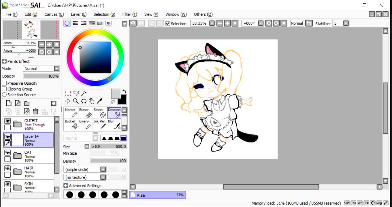Select the Marker brush tool

tap(71, 113)
